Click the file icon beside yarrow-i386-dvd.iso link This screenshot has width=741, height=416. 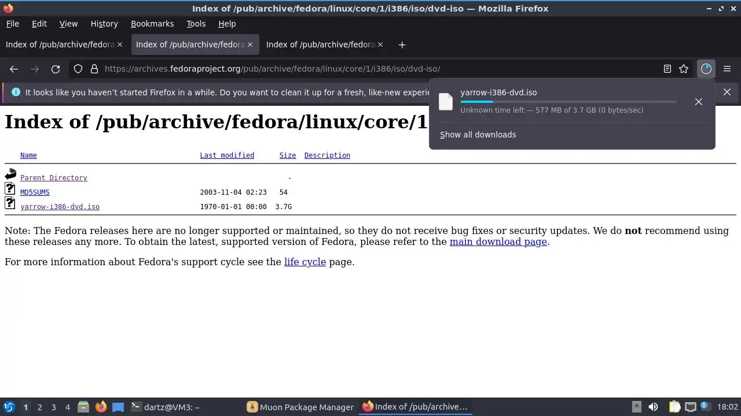10,203
